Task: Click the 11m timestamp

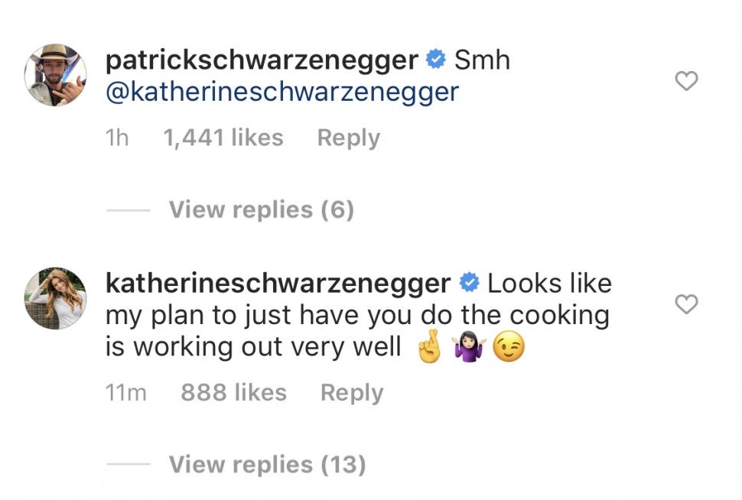Action: pos(125,393)
